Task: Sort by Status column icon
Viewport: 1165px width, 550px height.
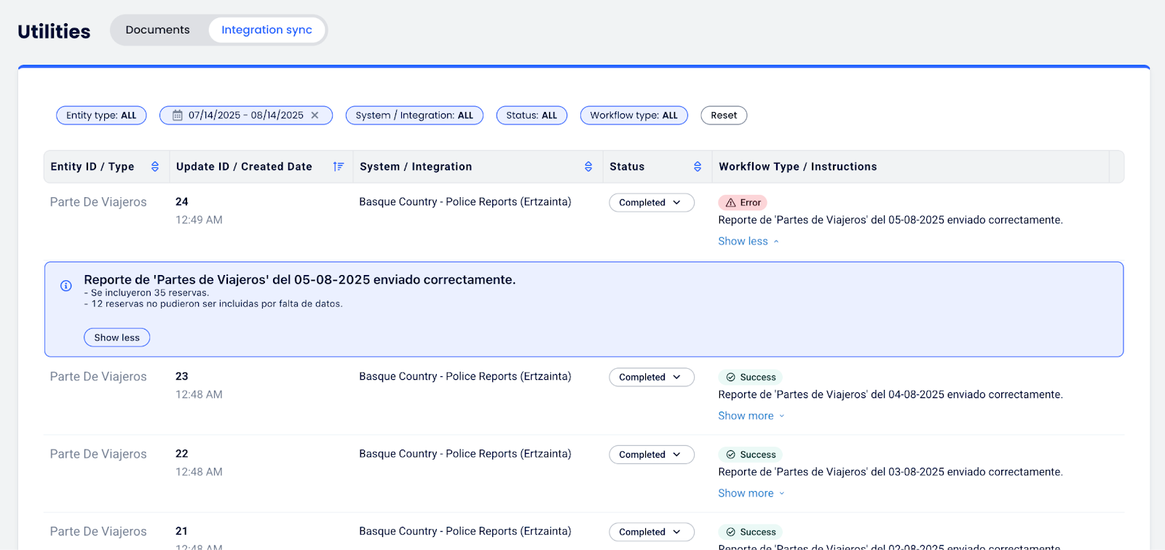Action: (697, 167)
